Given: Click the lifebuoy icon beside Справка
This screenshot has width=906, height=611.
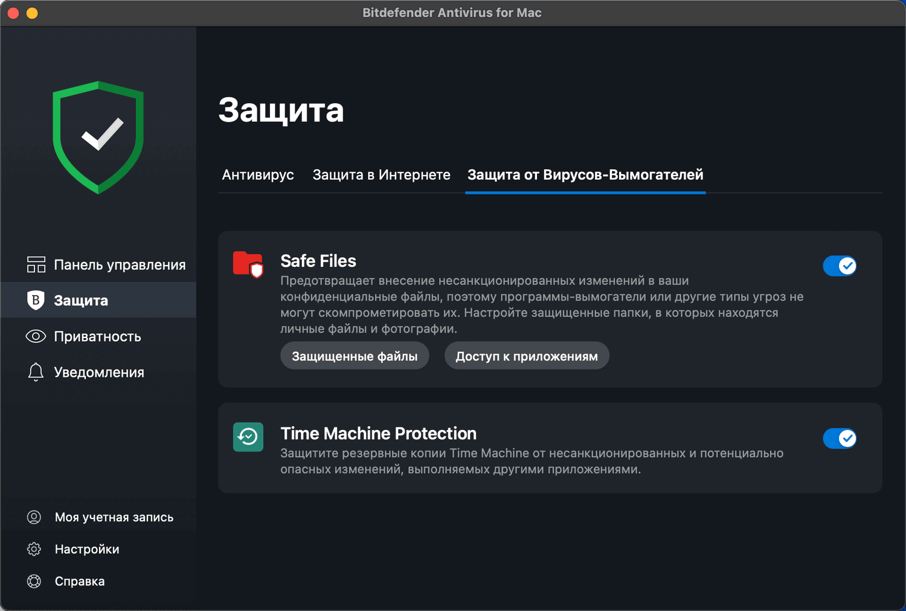Looking at the screenshot, I should tap(34, 581).
